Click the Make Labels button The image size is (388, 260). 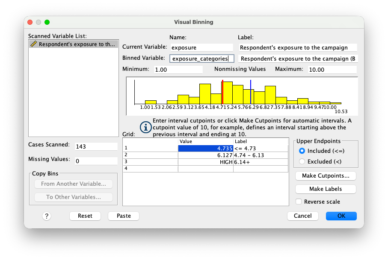coord(326,189)
